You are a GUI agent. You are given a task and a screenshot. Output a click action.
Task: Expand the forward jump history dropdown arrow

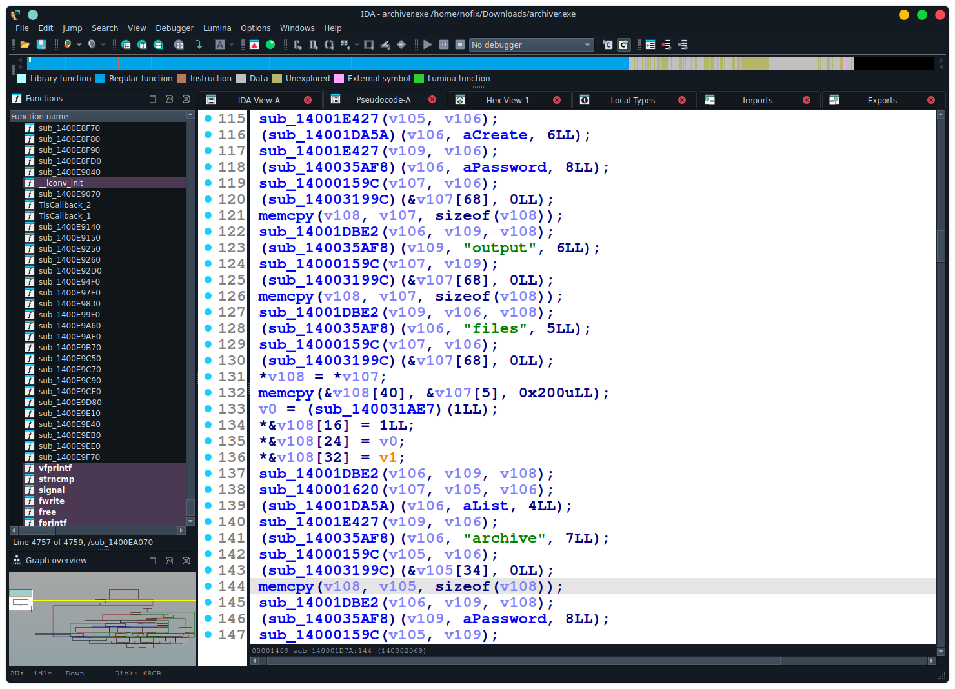[x=103, y=45]
